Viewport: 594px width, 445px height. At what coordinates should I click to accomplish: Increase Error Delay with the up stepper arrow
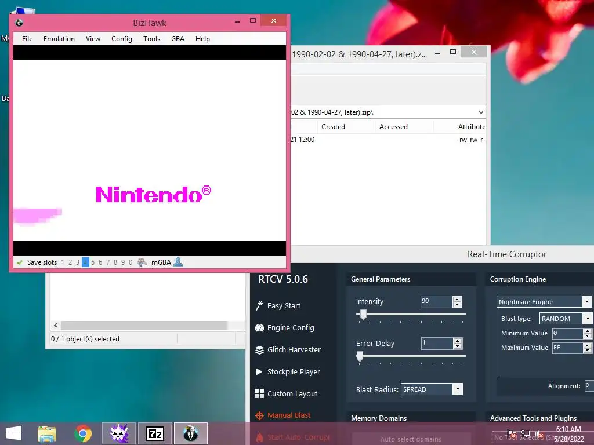[458, 341]
